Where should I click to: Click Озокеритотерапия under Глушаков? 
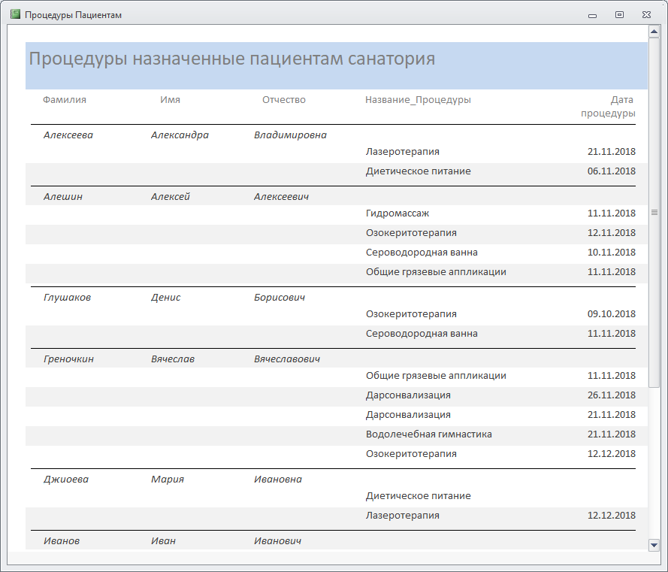[411, 314]
